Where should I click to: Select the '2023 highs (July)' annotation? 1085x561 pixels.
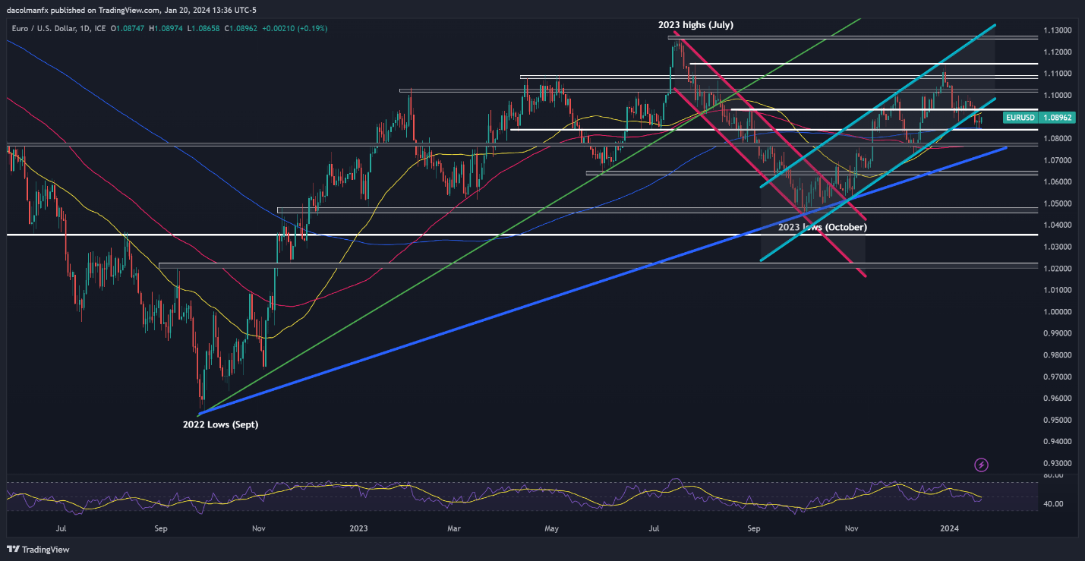pos(695,25)
